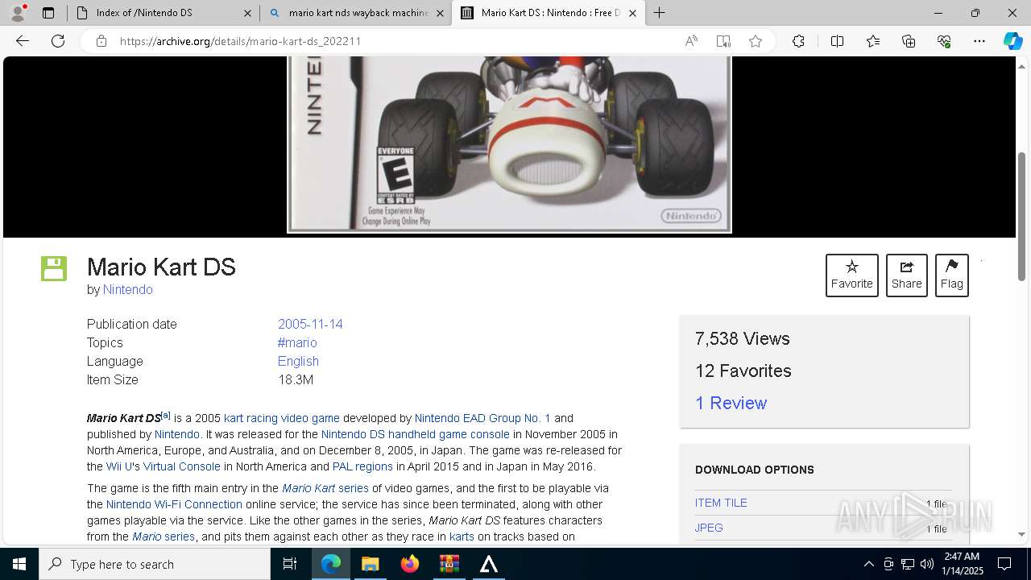1031x580 pixels.
Task: Click the taskbar search box
Action: tap(155, 564)
